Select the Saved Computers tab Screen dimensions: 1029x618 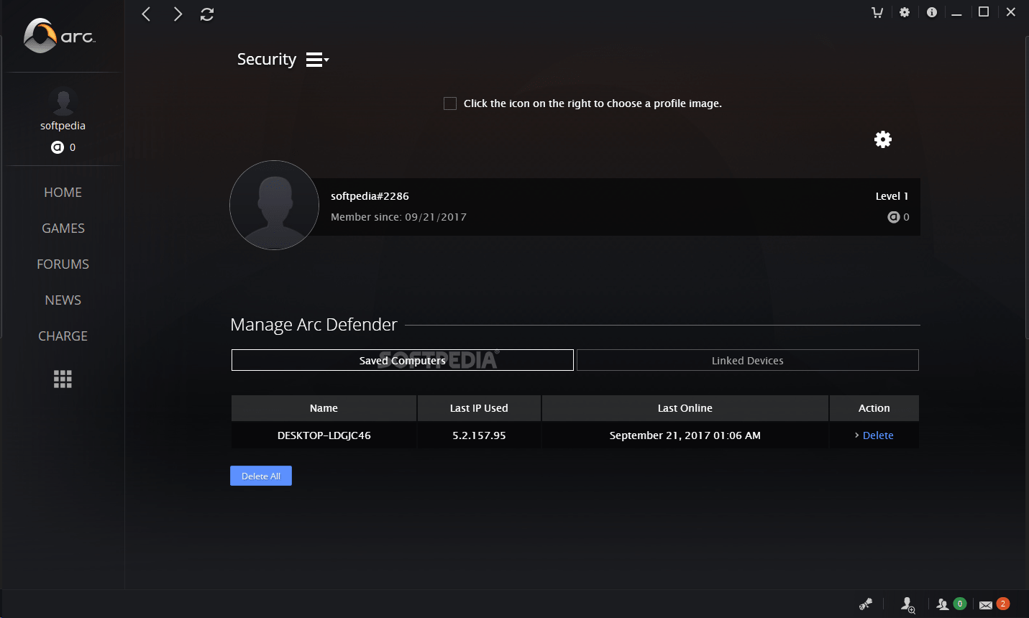point(403,360)
